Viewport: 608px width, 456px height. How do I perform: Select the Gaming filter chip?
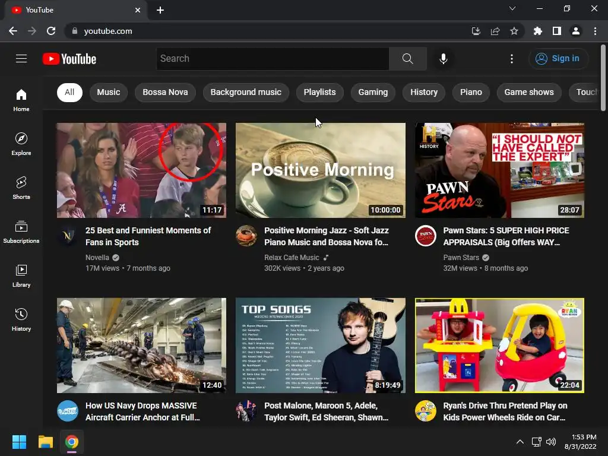point(373,92)
